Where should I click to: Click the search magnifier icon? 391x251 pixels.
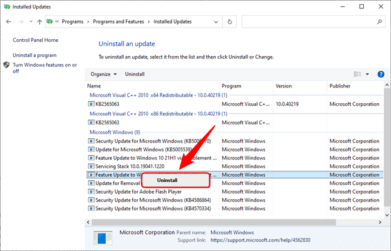[x=380, y=22]
